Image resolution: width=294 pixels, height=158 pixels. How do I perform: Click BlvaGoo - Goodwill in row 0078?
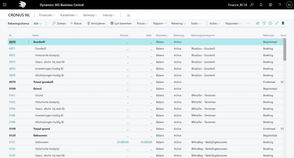(x=203, y=75)
